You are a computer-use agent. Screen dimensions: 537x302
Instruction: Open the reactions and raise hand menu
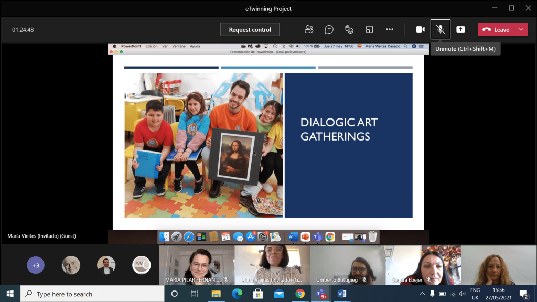pos(349,29)
